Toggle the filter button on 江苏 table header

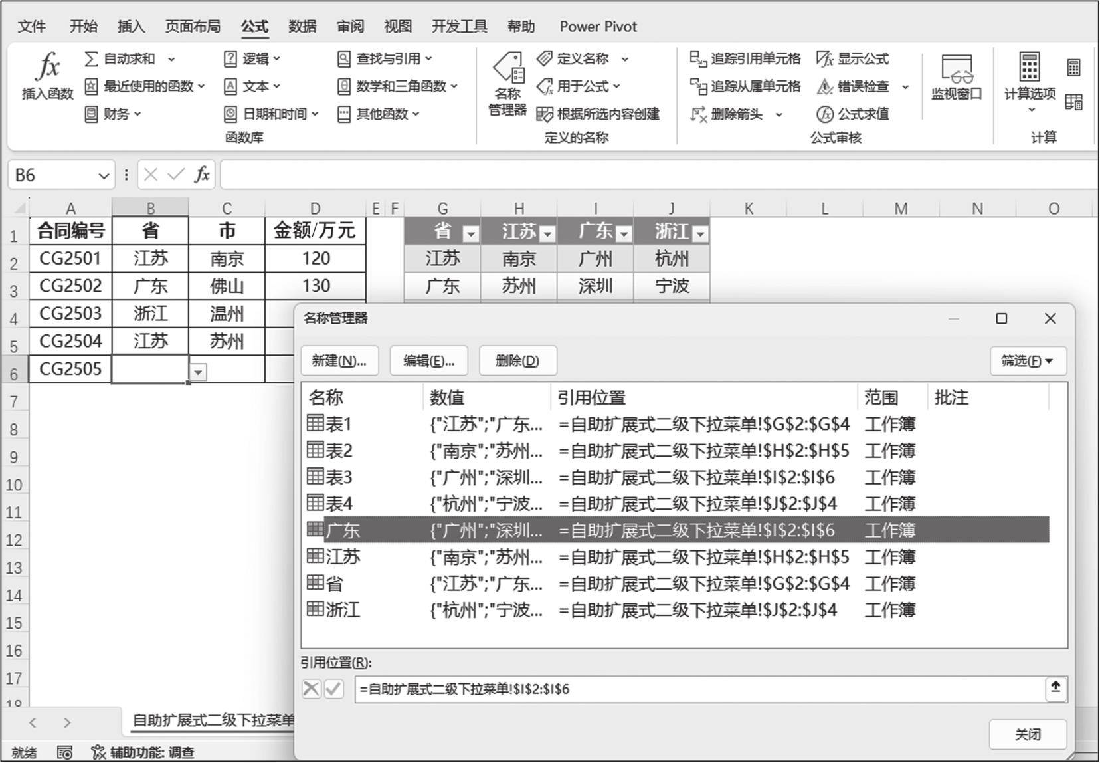coord(547,233)
